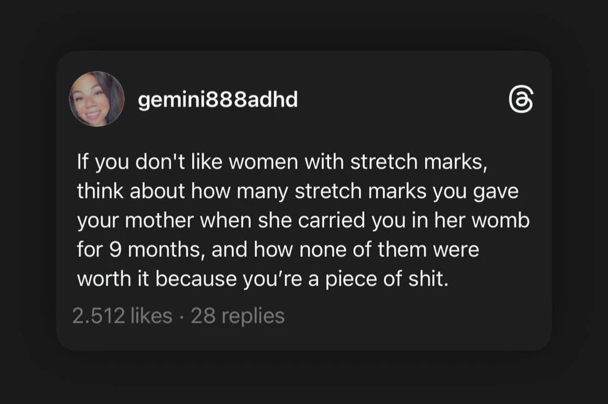Open the gemini888adhd profile picture
The image size is (608, 404).
click(x=97, y=99)
